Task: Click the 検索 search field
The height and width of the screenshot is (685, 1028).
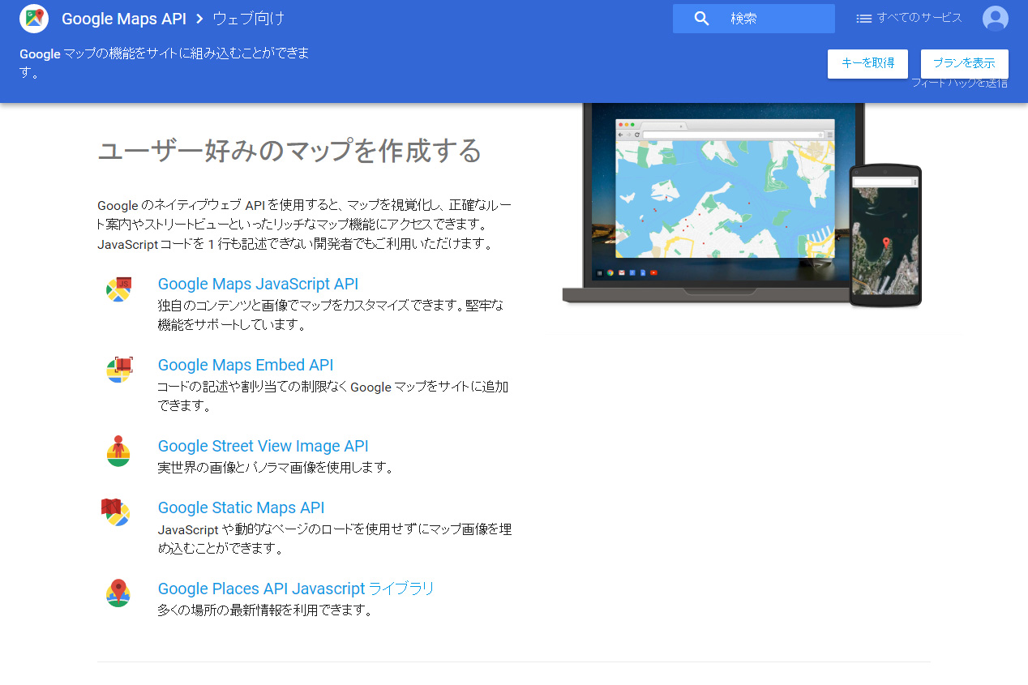Action: pos(754,19)
